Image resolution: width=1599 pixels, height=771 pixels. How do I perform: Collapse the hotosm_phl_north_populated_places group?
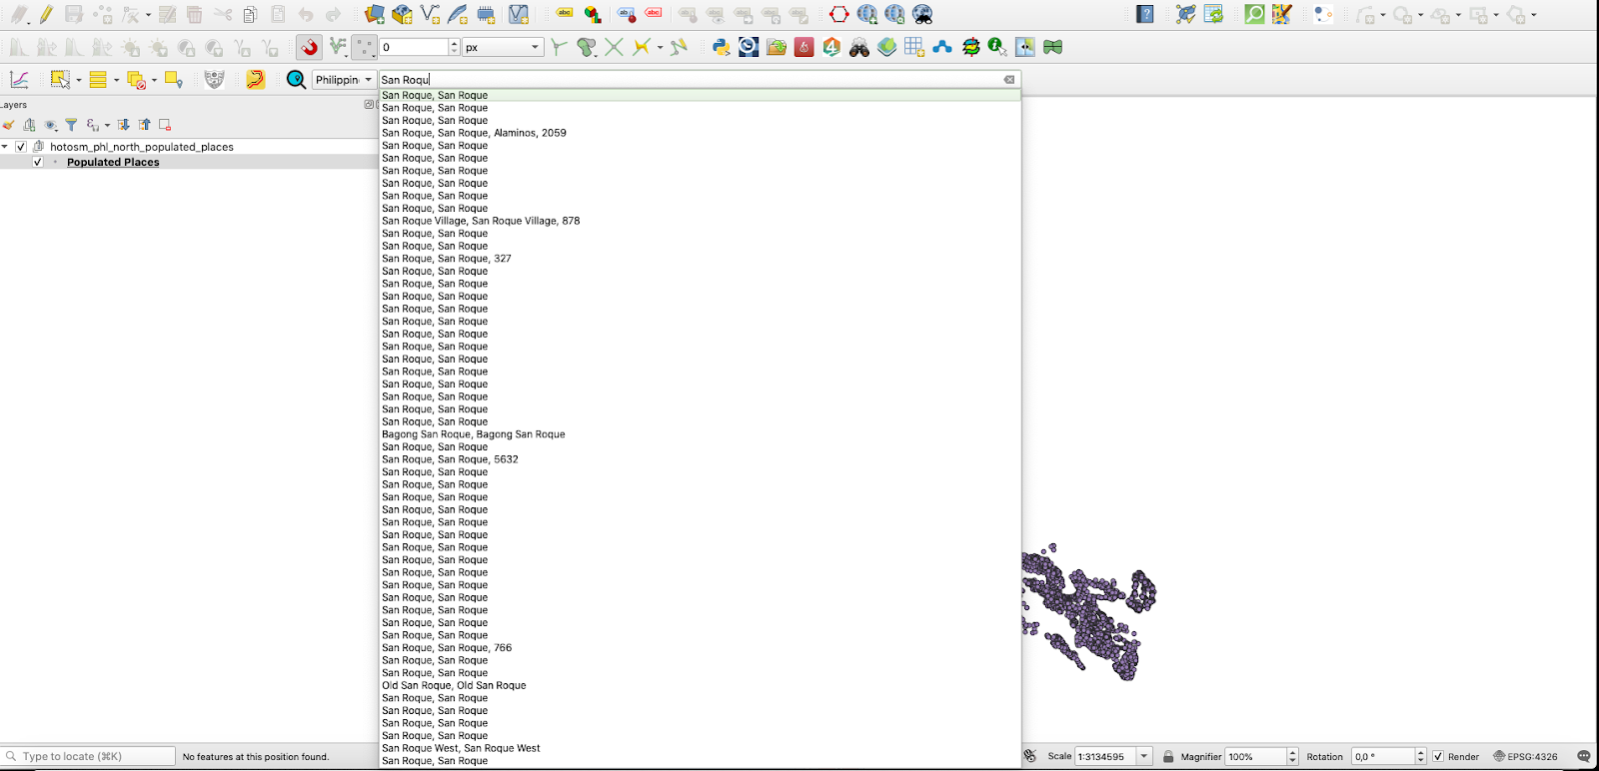[5, 147]
